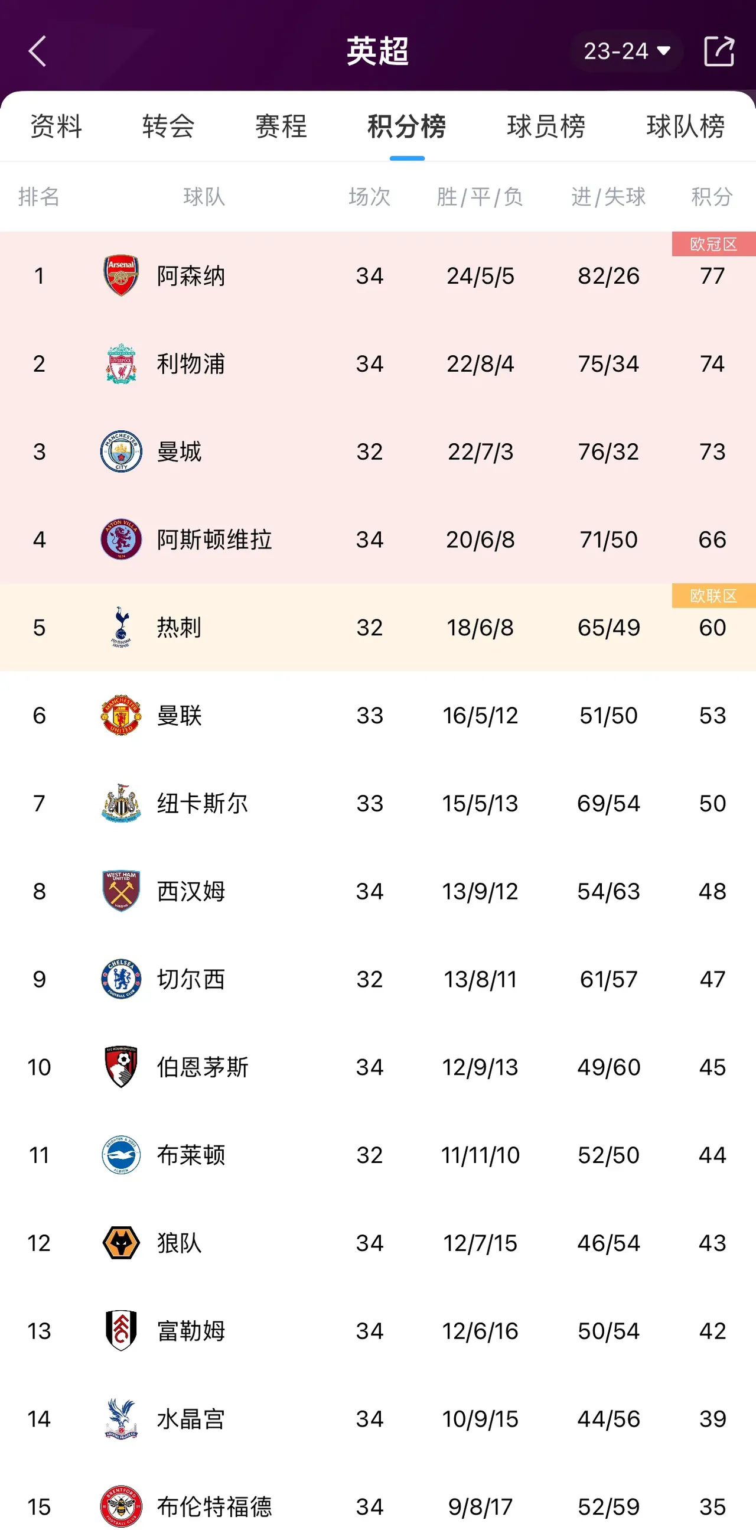Image resolution: width=756 pixels, height=1530 pixels.
Task: Click the Arsenal club crest
Action: click(120, 275)
